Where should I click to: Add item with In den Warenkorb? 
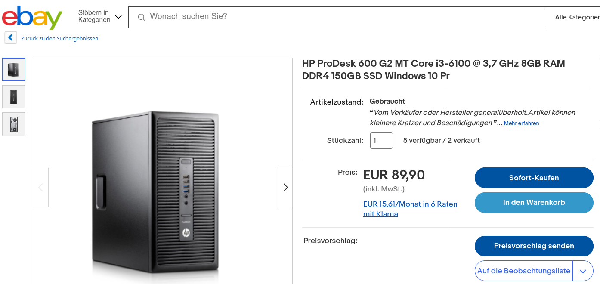point(534,202)
